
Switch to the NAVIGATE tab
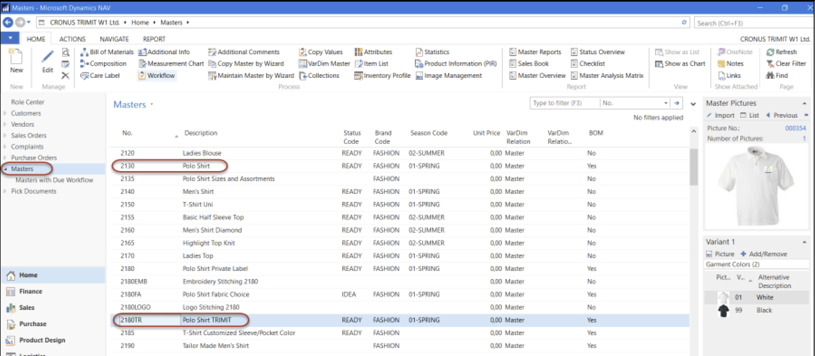tap(114, 39)
